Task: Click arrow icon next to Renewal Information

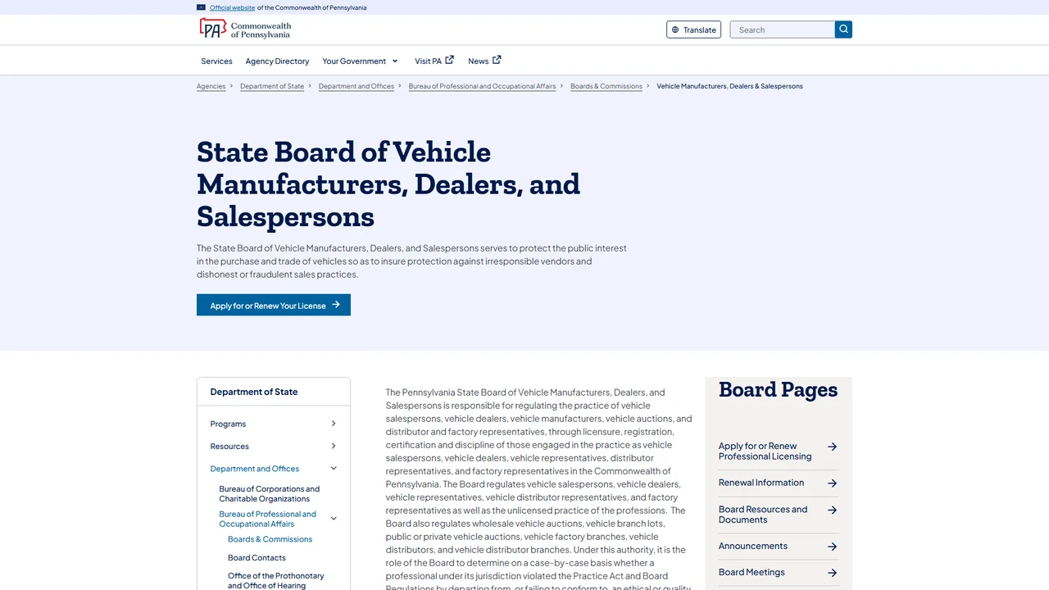Action: tap(832, 483)
